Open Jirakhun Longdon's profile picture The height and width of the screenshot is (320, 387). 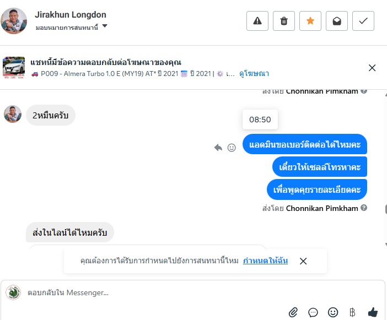coord(14,21)
